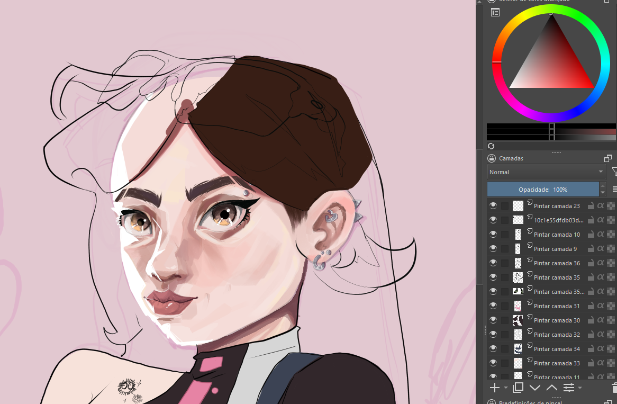Hide the Pintar camada 34 layer
Viewport: 617px width, 404px height.
[493, 349]
